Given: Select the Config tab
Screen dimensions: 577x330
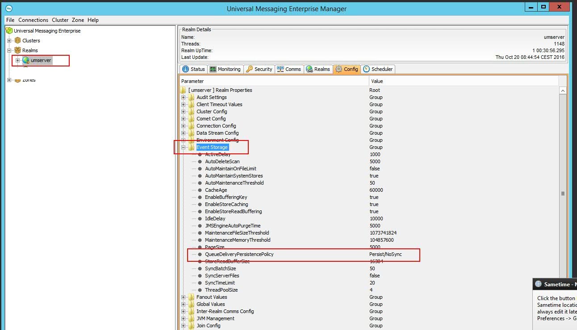Looking at the screenshot, I should tap(347, 69).
